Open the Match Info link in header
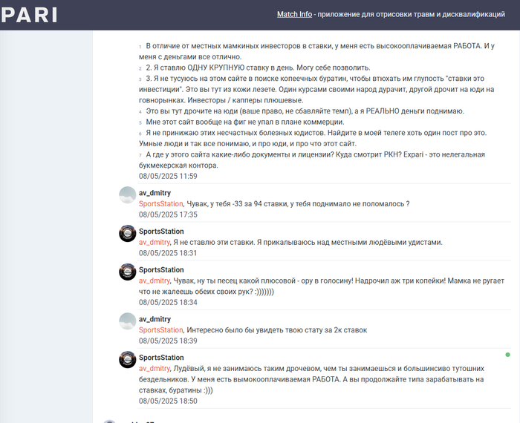The image size is (520, 423). pyautogui.click(x=294, y=14)
